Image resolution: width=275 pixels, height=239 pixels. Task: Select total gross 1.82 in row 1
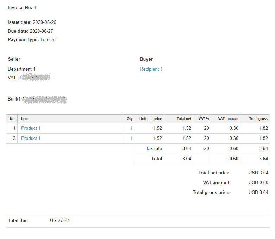263,128
